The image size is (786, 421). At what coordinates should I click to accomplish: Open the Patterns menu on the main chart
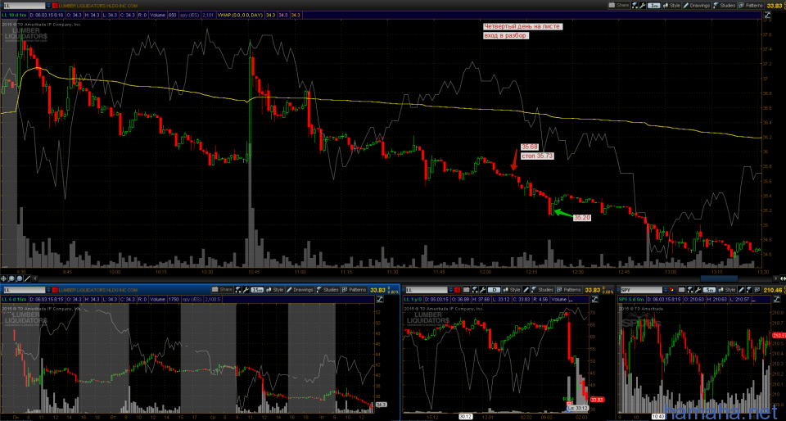(751, 6)
